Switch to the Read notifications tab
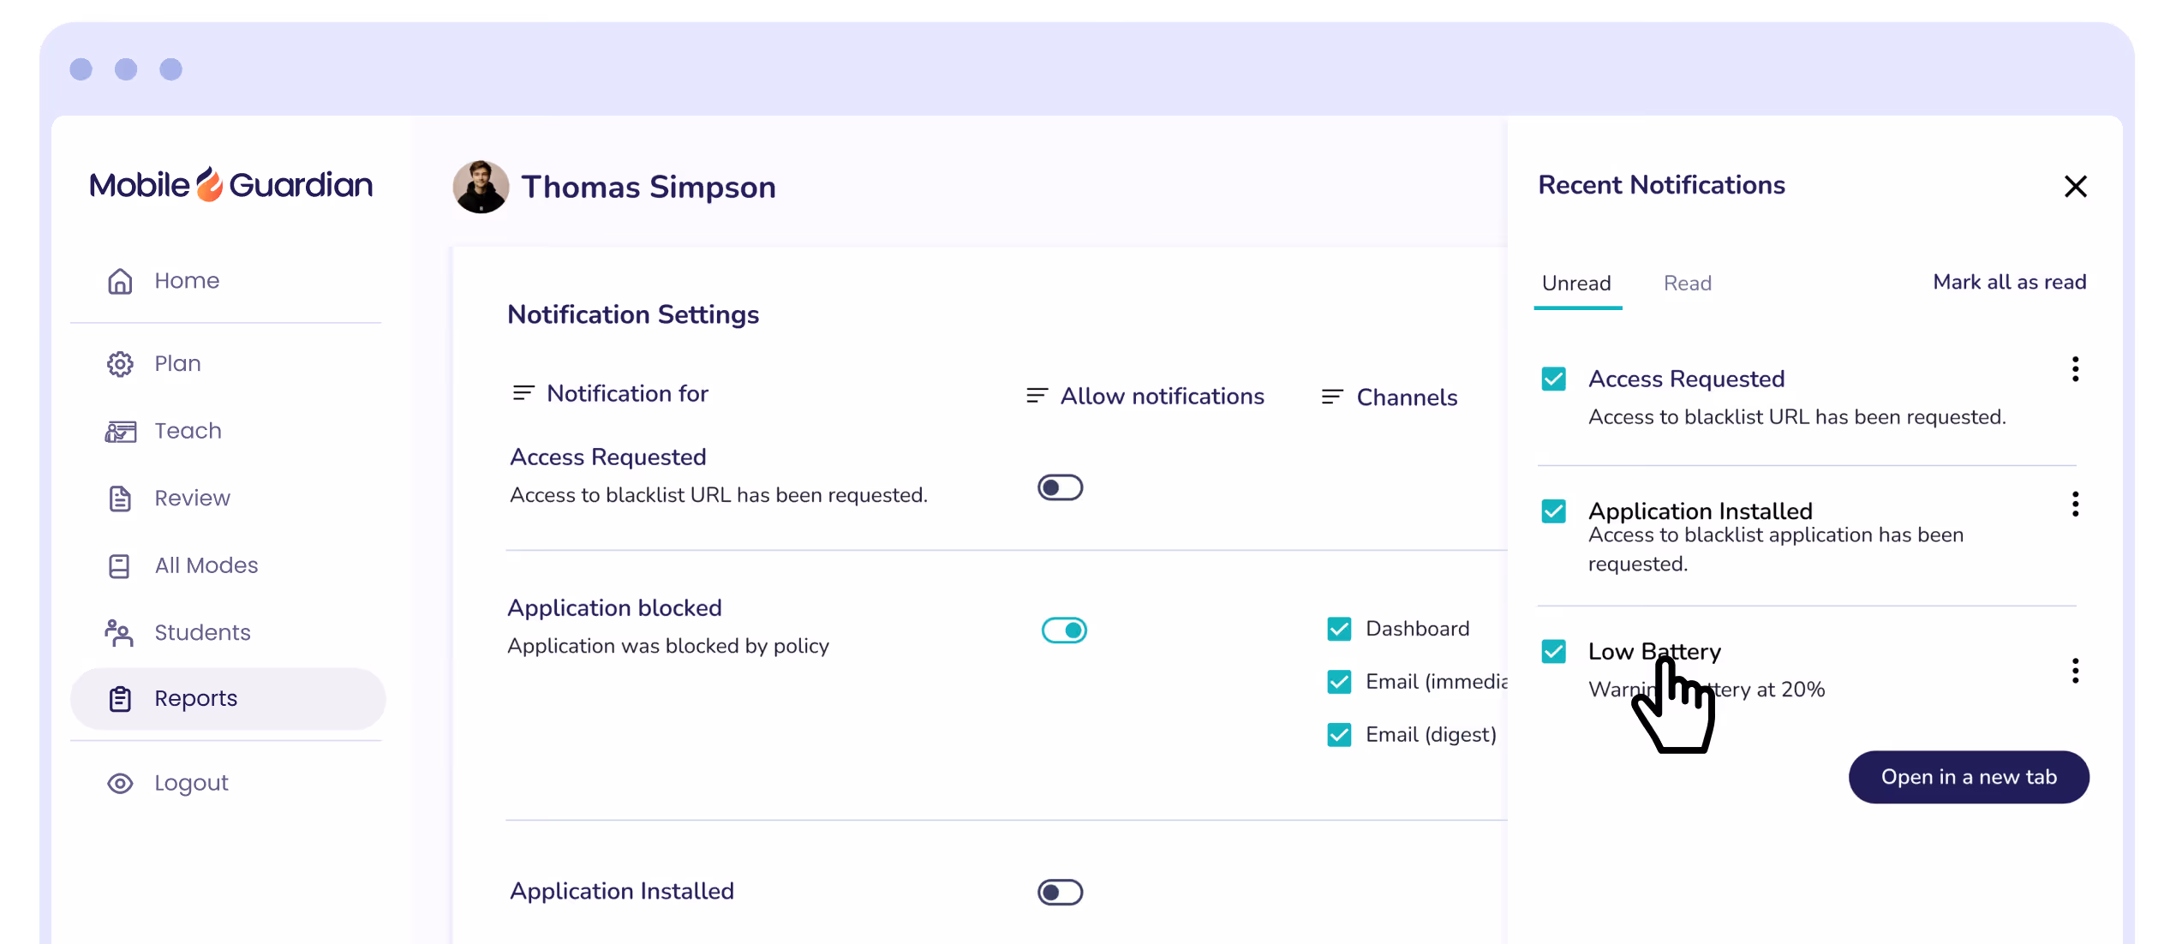The height and width of the screenshot is (944, 2176). pos(1687,284)
